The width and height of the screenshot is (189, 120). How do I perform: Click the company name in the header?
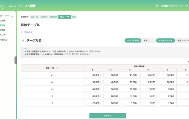(x=175, y=6)
